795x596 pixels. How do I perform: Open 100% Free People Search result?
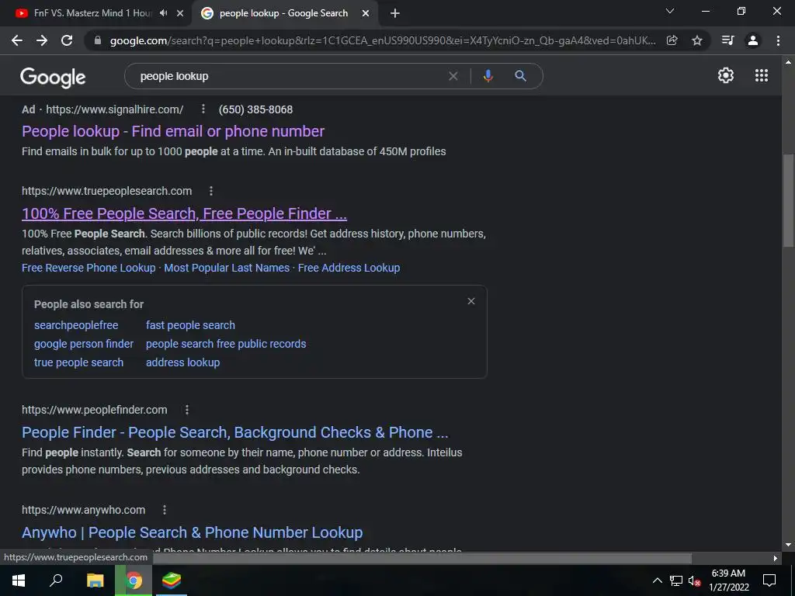(x=184, y=213)
